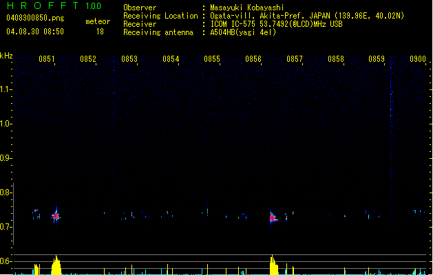Click the 0856 time marker

(253, 59)
